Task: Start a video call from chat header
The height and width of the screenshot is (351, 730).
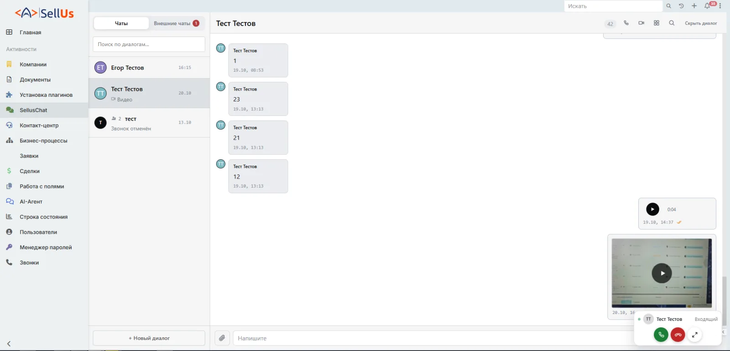Action: [641, 23]
